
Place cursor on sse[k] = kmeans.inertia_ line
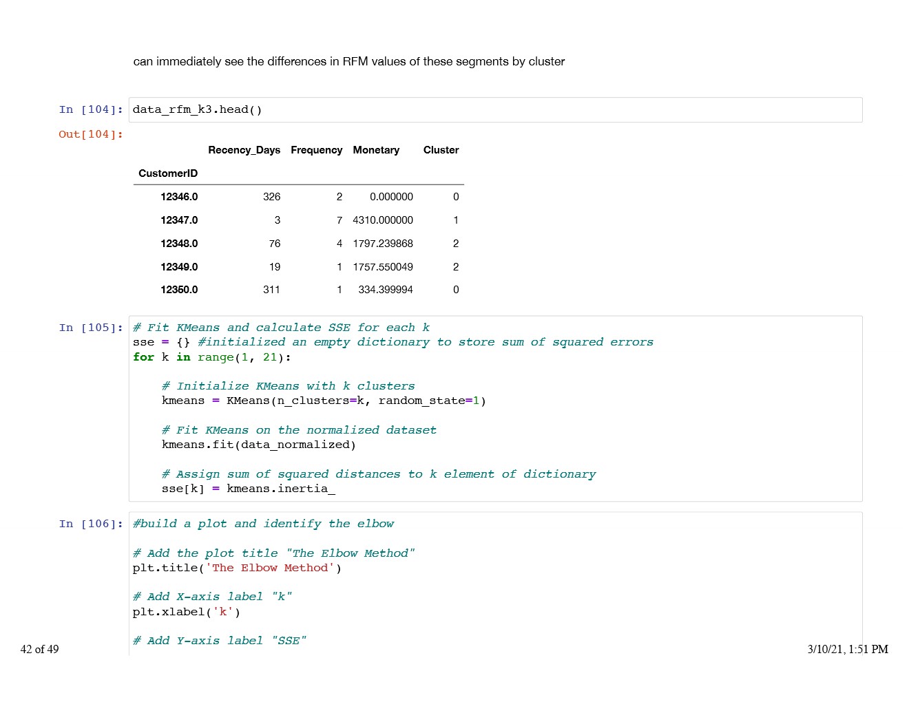[248, 489]
